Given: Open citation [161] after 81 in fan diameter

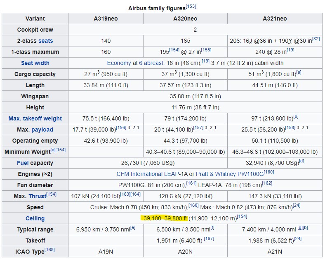Looking at the screenshot, I should [191, 183].
